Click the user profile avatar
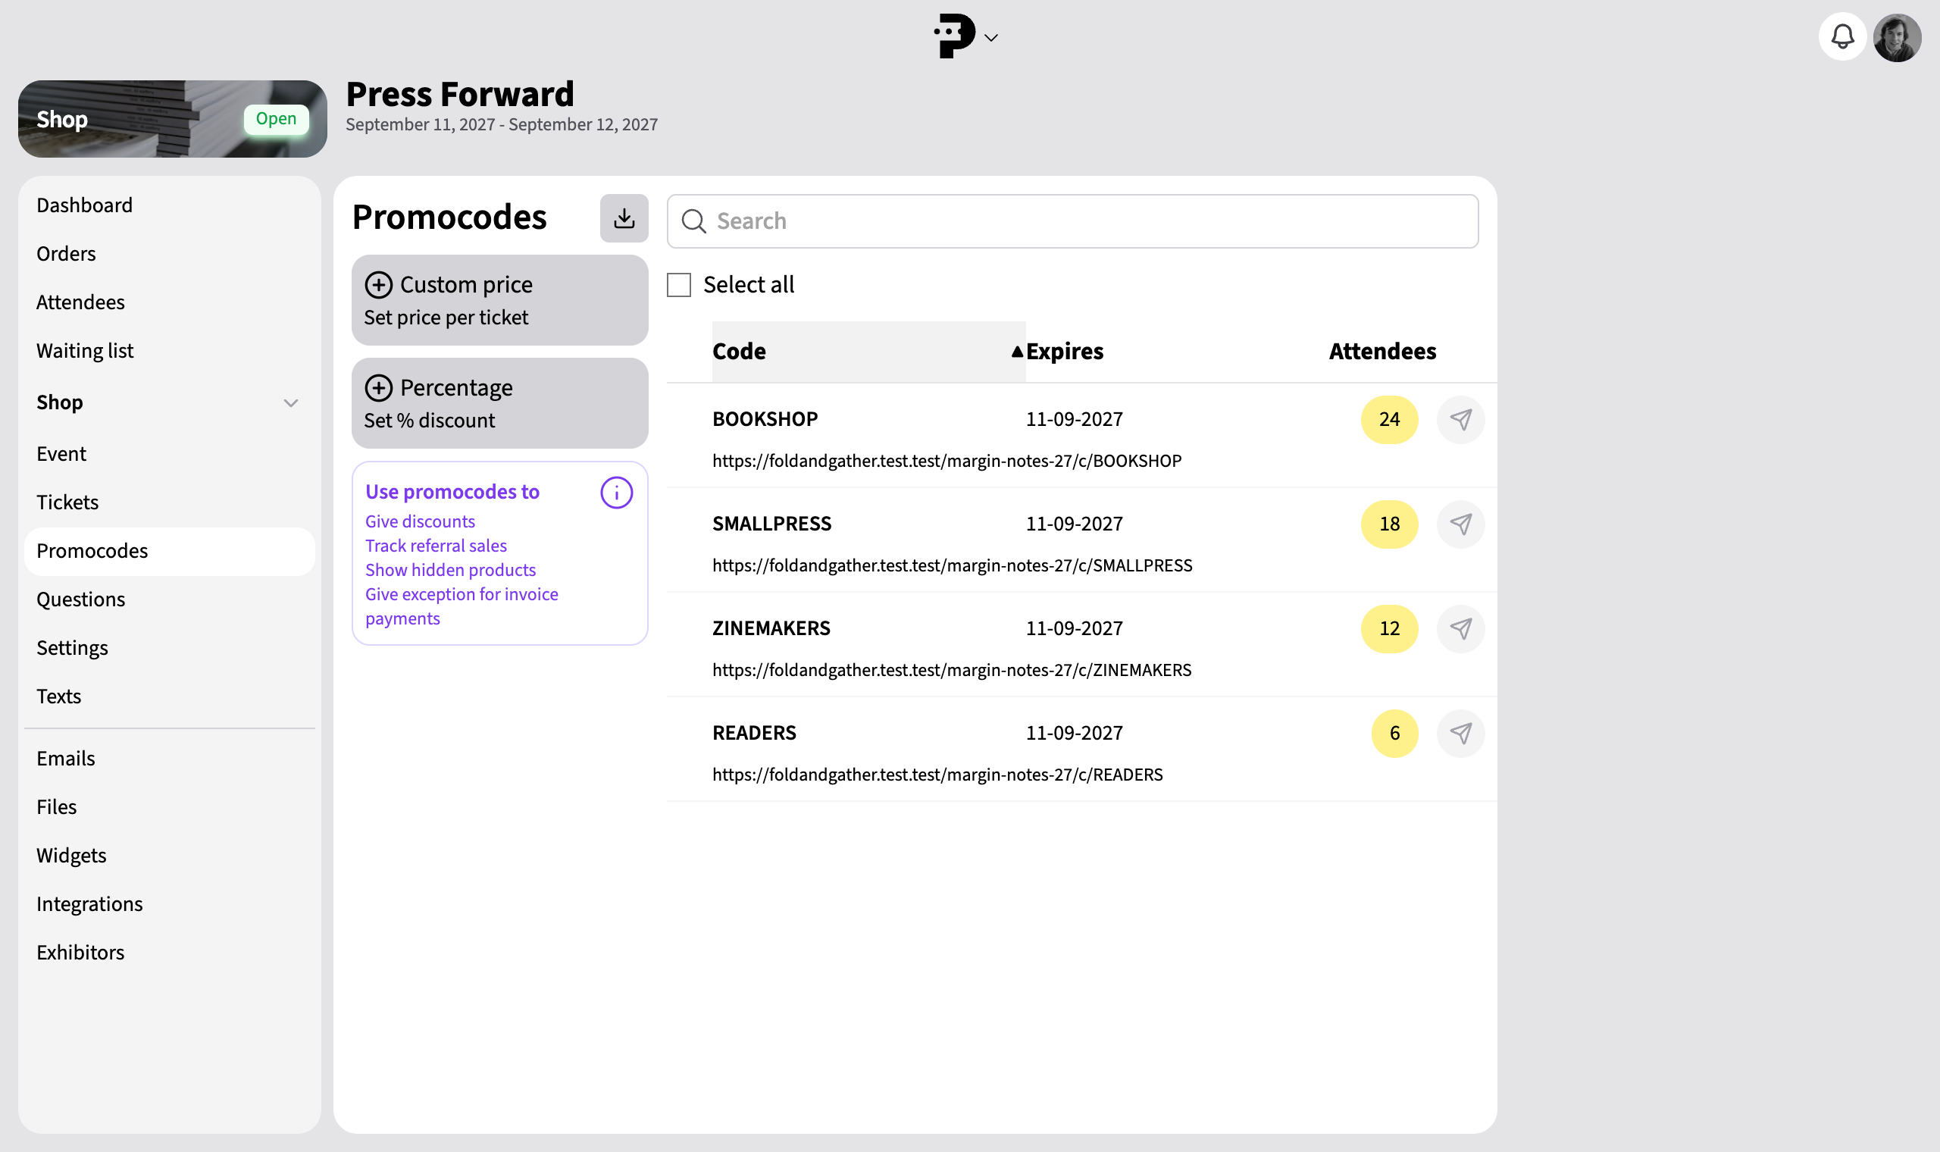 tap(1898, 37)
